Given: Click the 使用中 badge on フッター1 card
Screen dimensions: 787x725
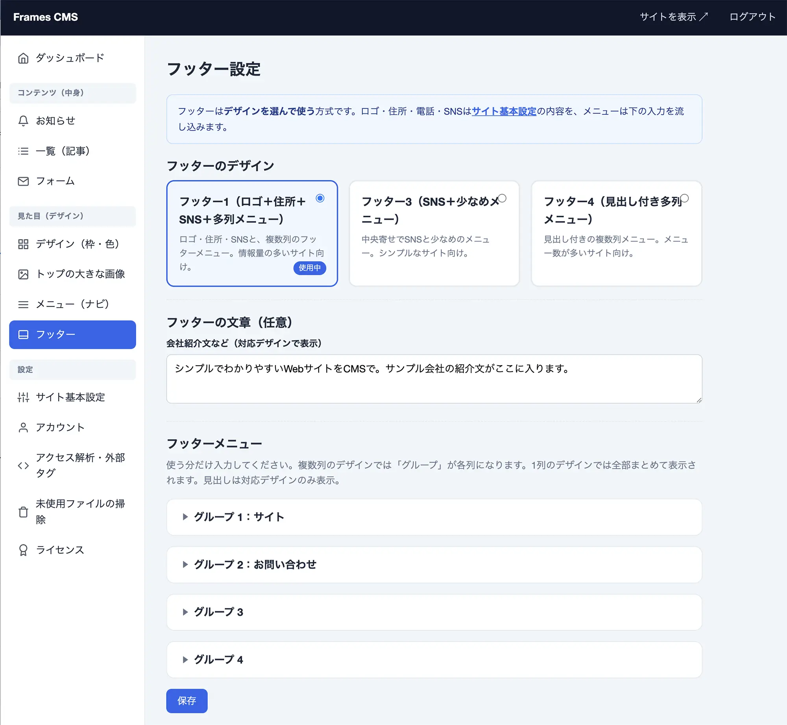Looking at the screenshot, I should coord(310,268).
